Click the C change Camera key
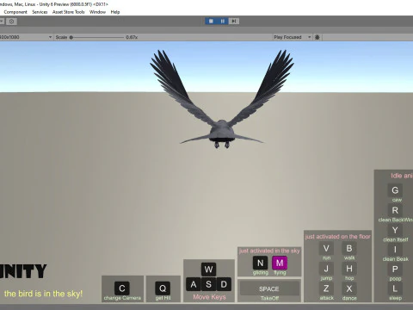This screenshot has width=413, height=310. [122, 288]
